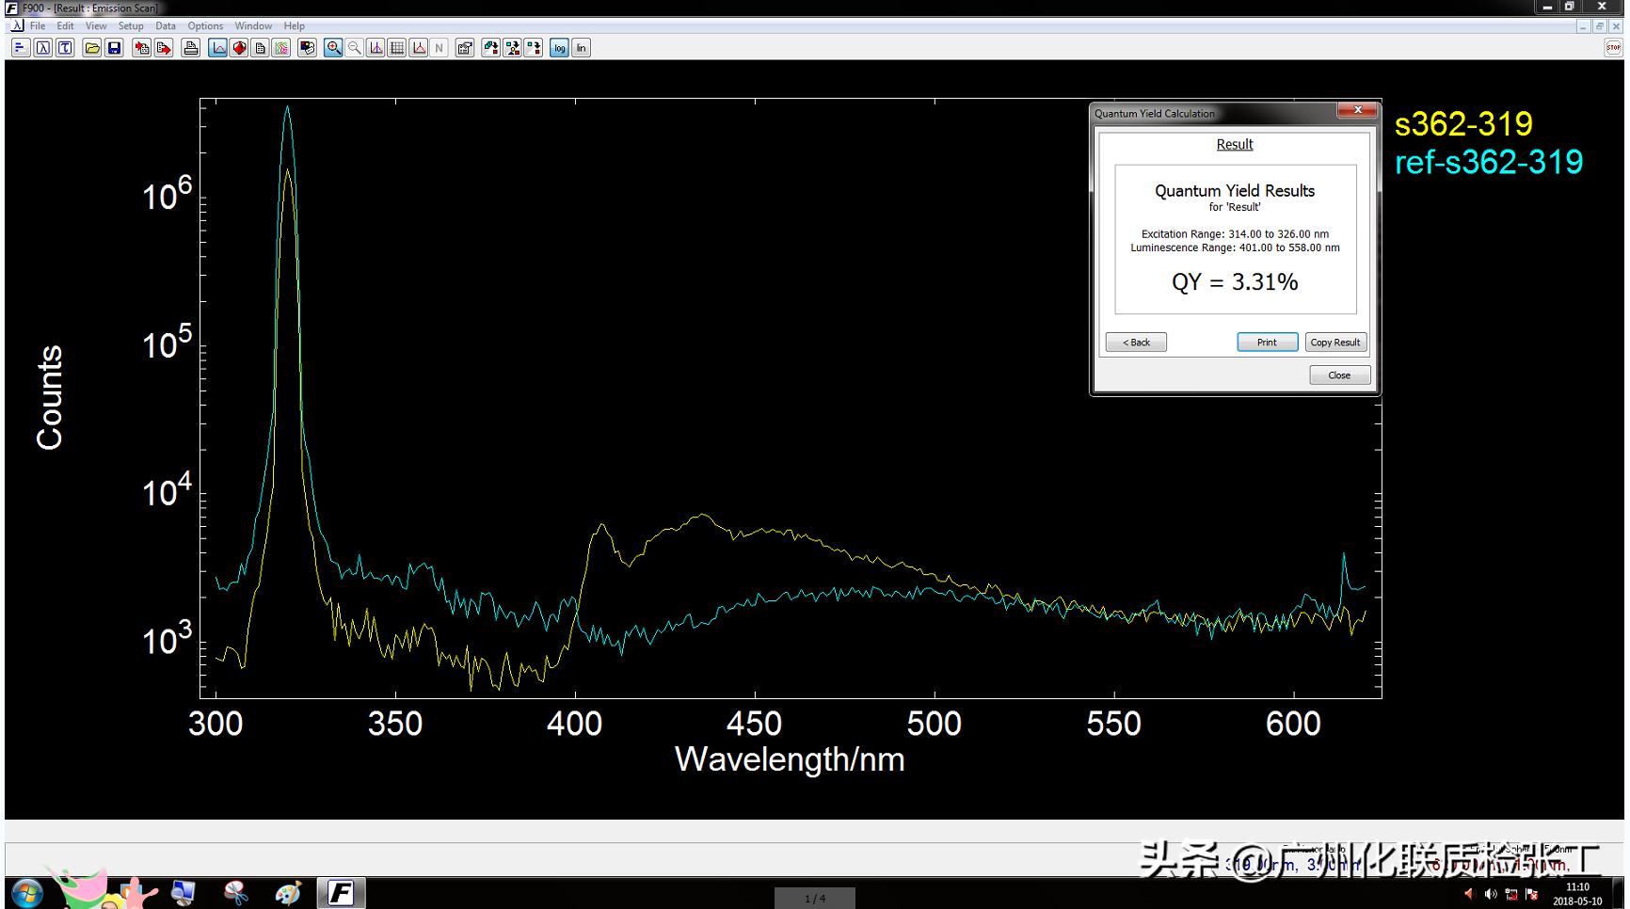This screenshot has width=1630, height=909.
Task: Switch Y axis to linear scale
Action: 581,48
